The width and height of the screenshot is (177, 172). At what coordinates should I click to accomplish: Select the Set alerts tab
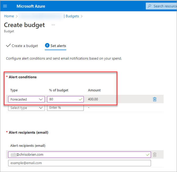(x=58, y=46)
